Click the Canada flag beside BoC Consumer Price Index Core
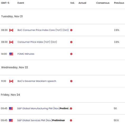Screen dimensions: 125x125 [x=11, y=30]
